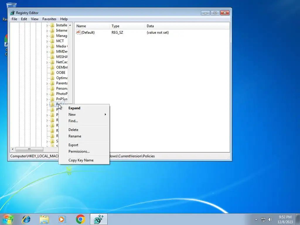
Task: Expand the Manag tree node
Action: coord(47,36)
